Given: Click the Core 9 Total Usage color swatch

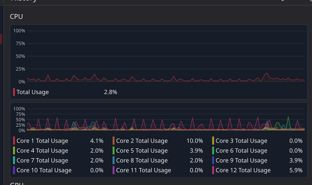Looking at the screenshot, I should coord(213,160).
